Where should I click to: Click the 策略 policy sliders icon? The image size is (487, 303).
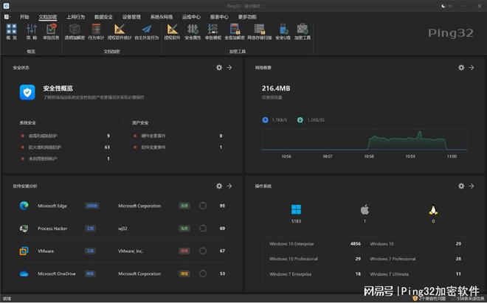pos(32,30)
